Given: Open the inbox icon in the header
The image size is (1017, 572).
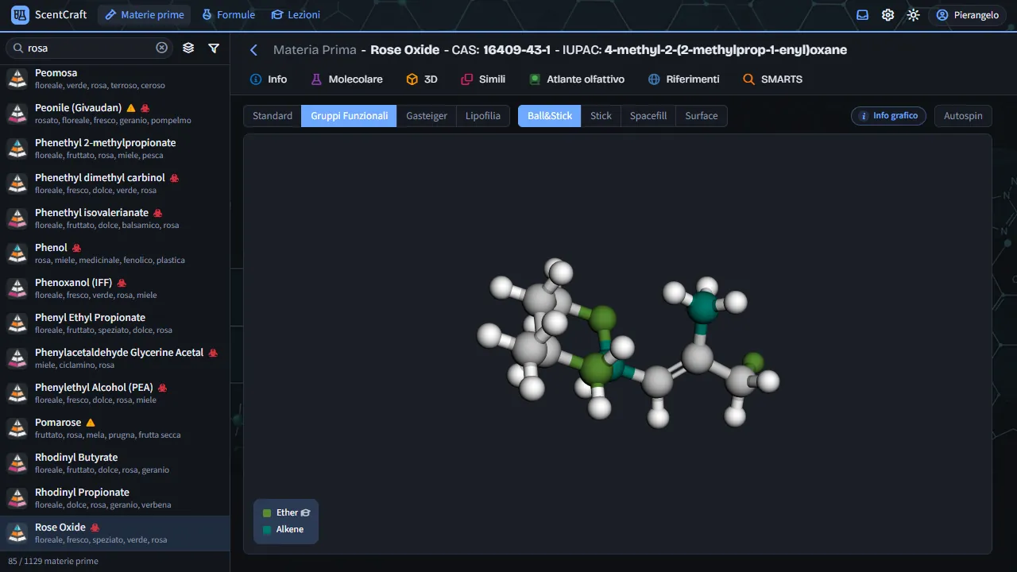Looking at the screenshot, I should coord(862,15).
